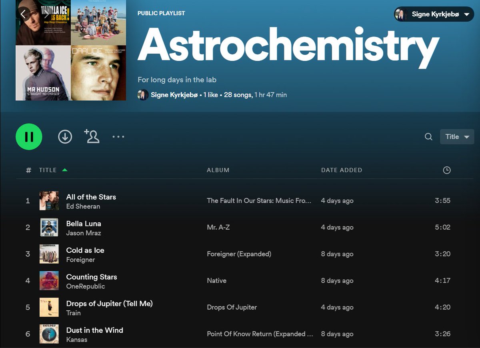Sort tracks by the TITLE column header
This screenshot has height=348, width=480.
48,170
